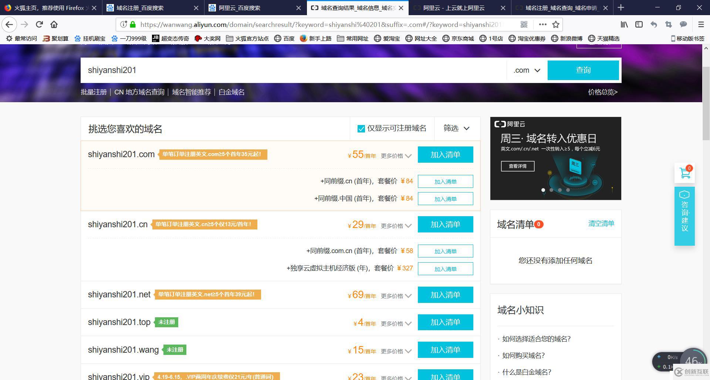Add 同前缀.cn bundle ¥84 to list
Image resolution: width=710 pixels, height=380 pixels.
445,182
